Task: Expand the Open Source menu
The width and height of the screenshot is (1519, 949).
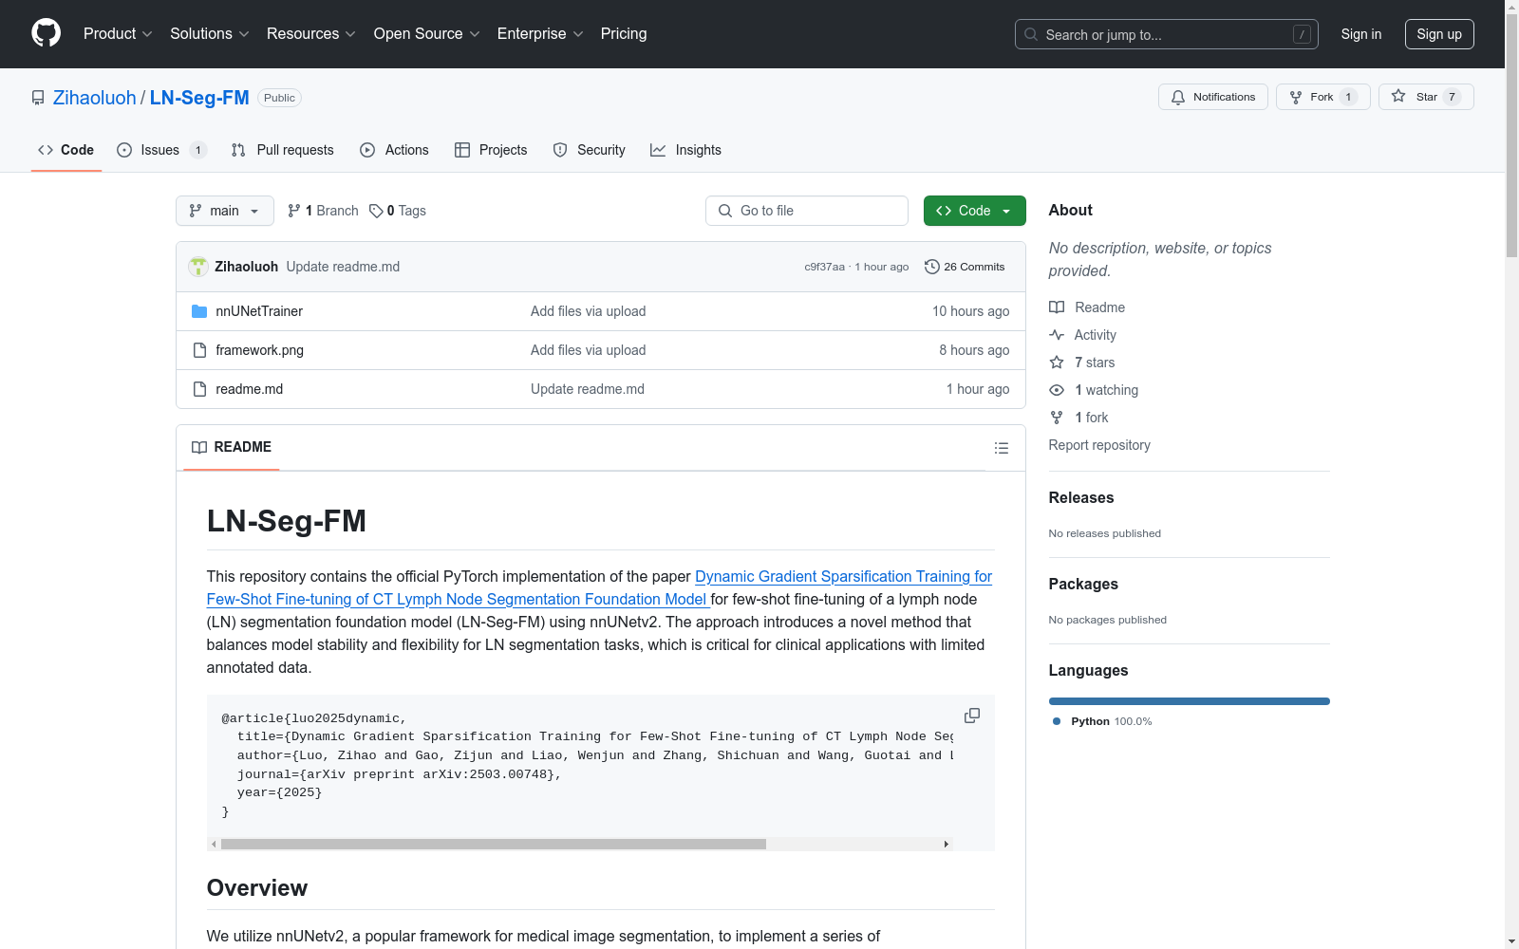Action: 427,34
